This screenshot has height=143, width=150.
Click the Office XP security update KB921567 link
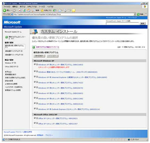tap(58, 124)
